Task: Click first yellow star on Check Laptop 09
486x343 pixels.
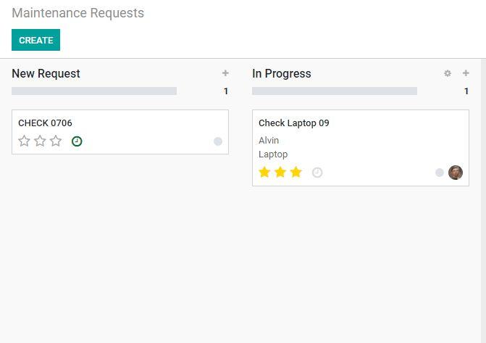Action: (264, 173)
